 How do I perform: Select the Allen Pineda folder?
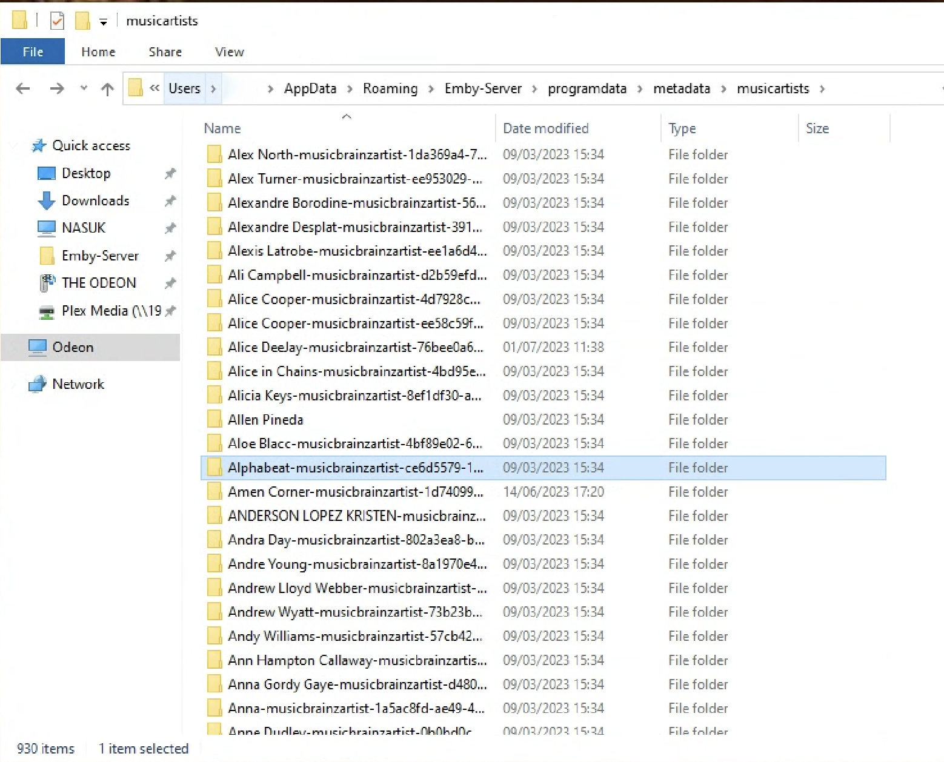(265, 420)
